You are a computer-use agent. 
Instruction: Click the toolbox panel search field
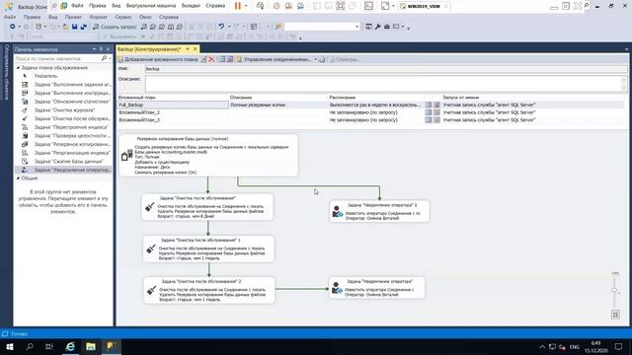[57, 58]
